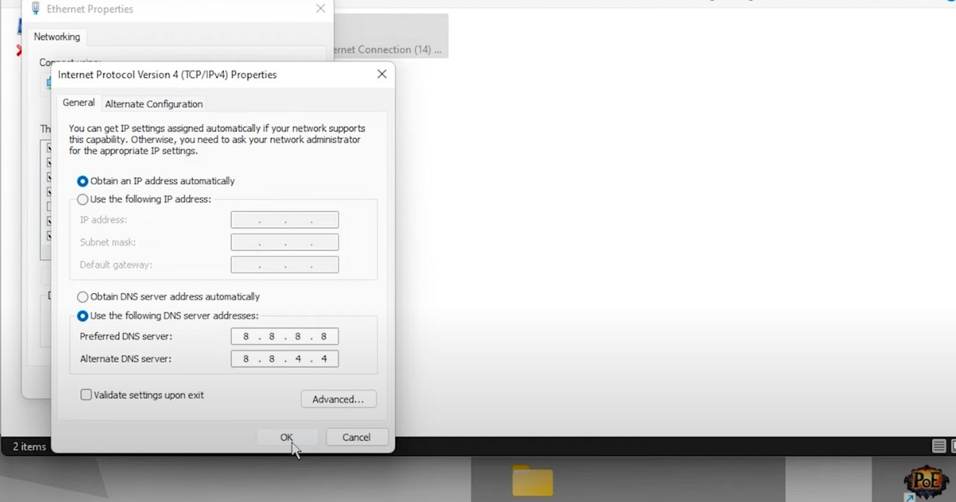The width and height of the screenshot is (956, 502).
Task: Open the folder icon on the taskbar
Action: (532, 480)
